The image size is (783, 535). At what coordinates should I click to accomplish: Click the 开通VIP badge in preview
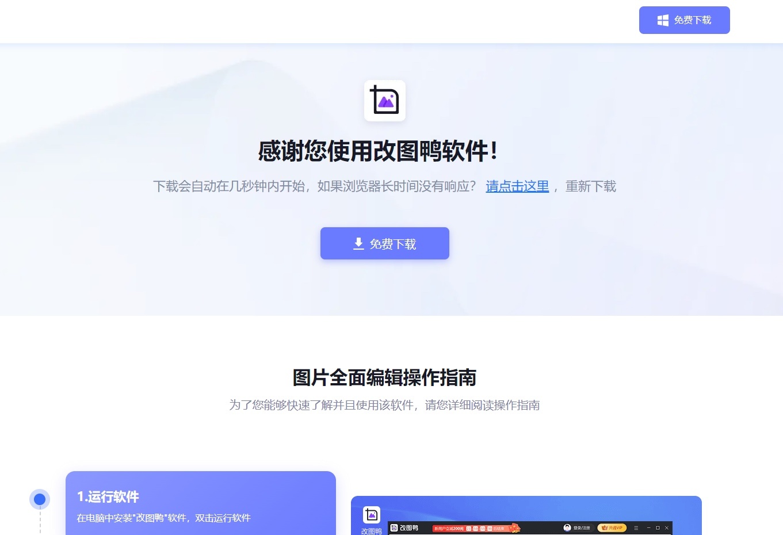[612, 528]
